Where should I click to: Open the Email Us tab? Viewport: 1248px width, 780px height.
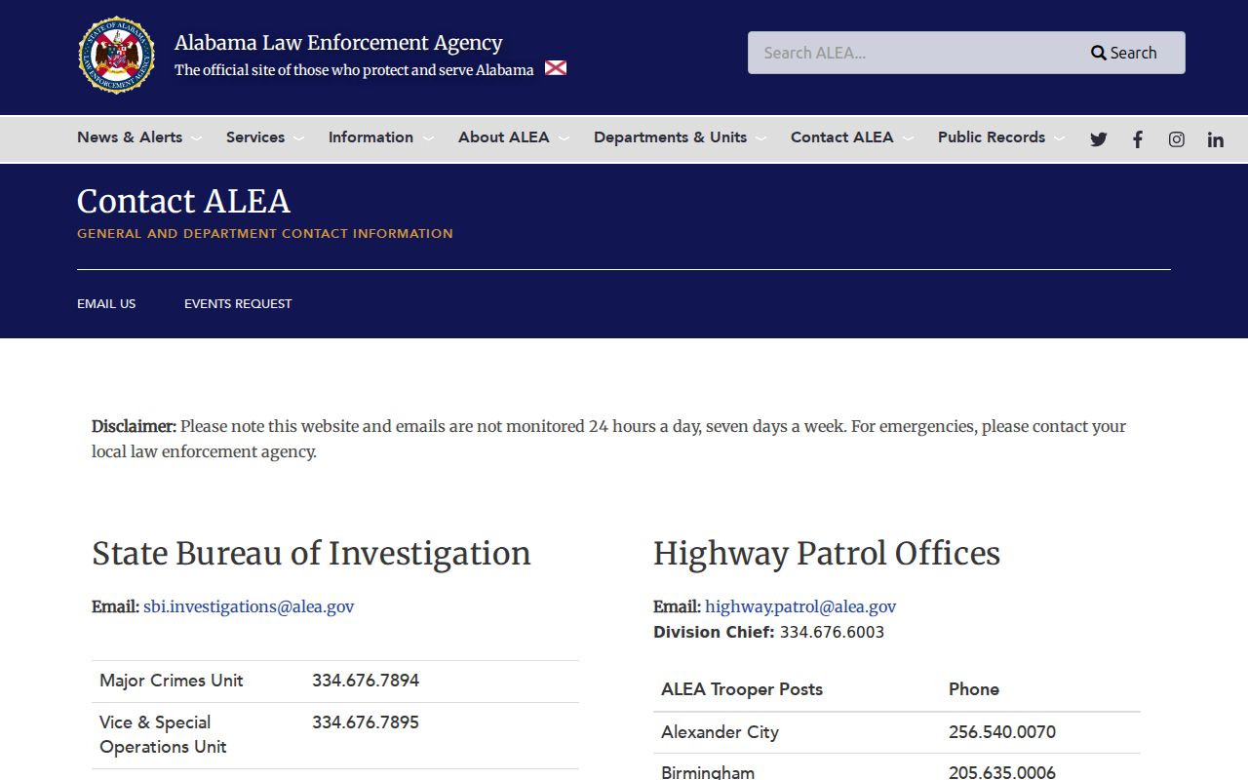click(x=106, y=303)
